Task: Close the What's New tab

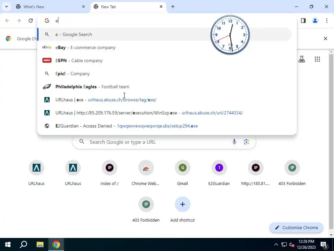Action: 83,7
